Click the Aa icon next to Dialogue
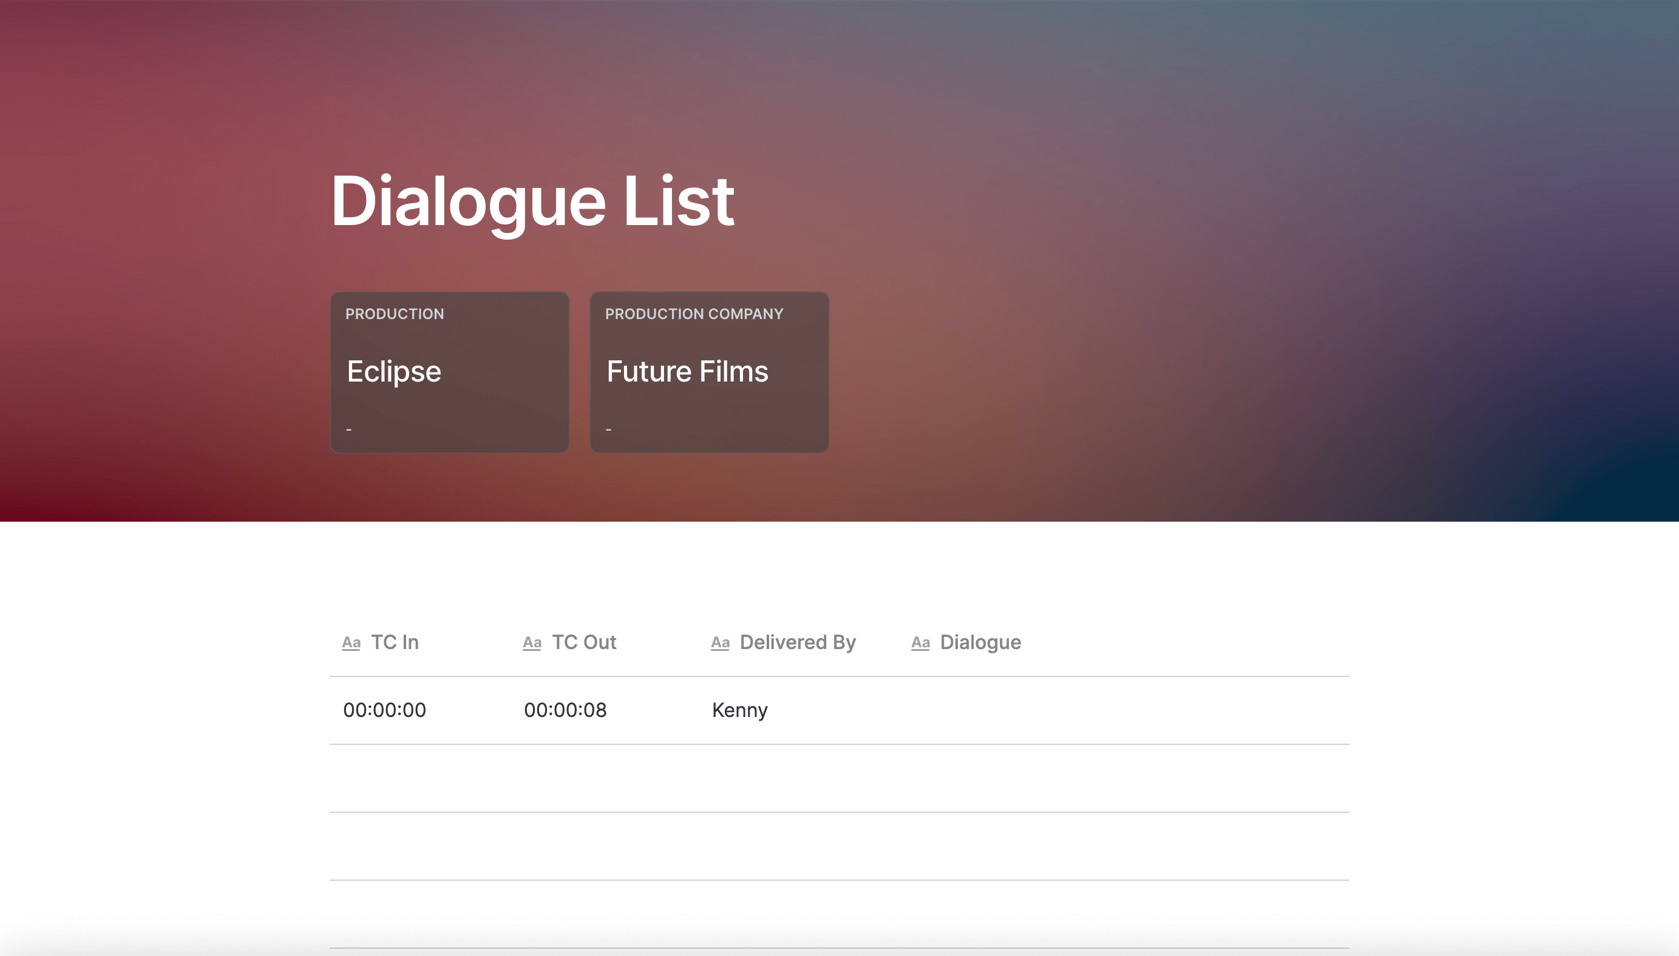 click(x=920, y=643)
